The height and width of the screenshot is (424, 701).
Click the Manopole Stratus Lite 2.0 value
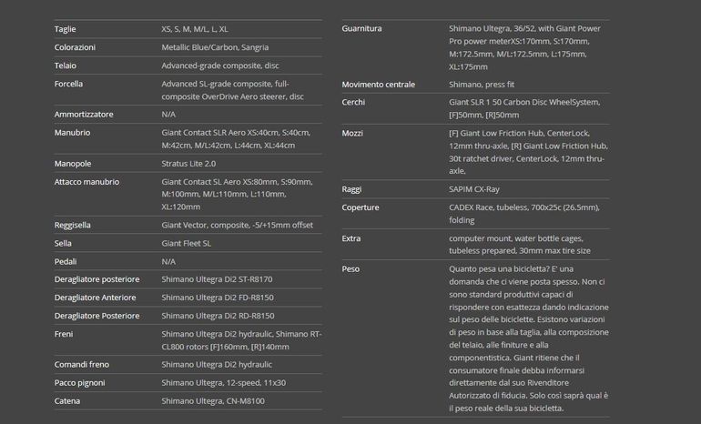pos(188,164)
